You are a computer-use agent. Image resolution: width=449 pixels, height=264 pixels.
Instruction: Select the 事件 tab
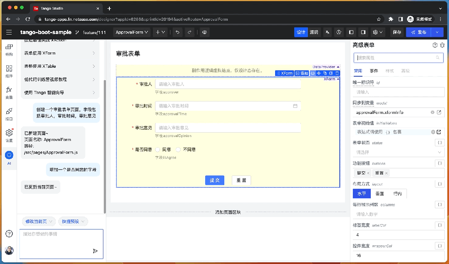(x=374, y=71)
